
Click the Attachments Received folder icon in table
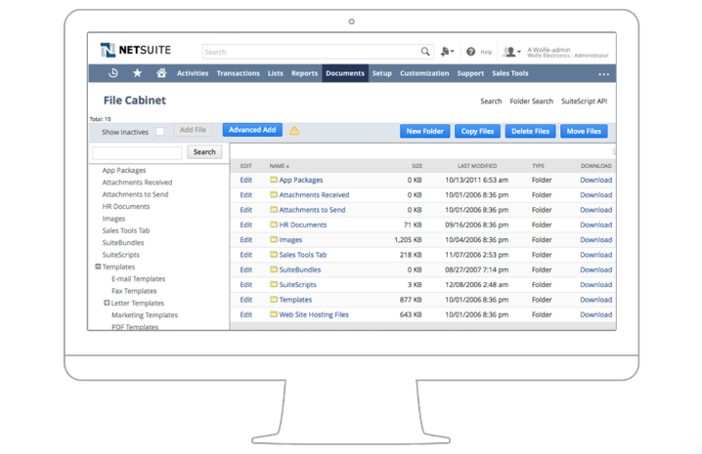[x=274, y=194]
